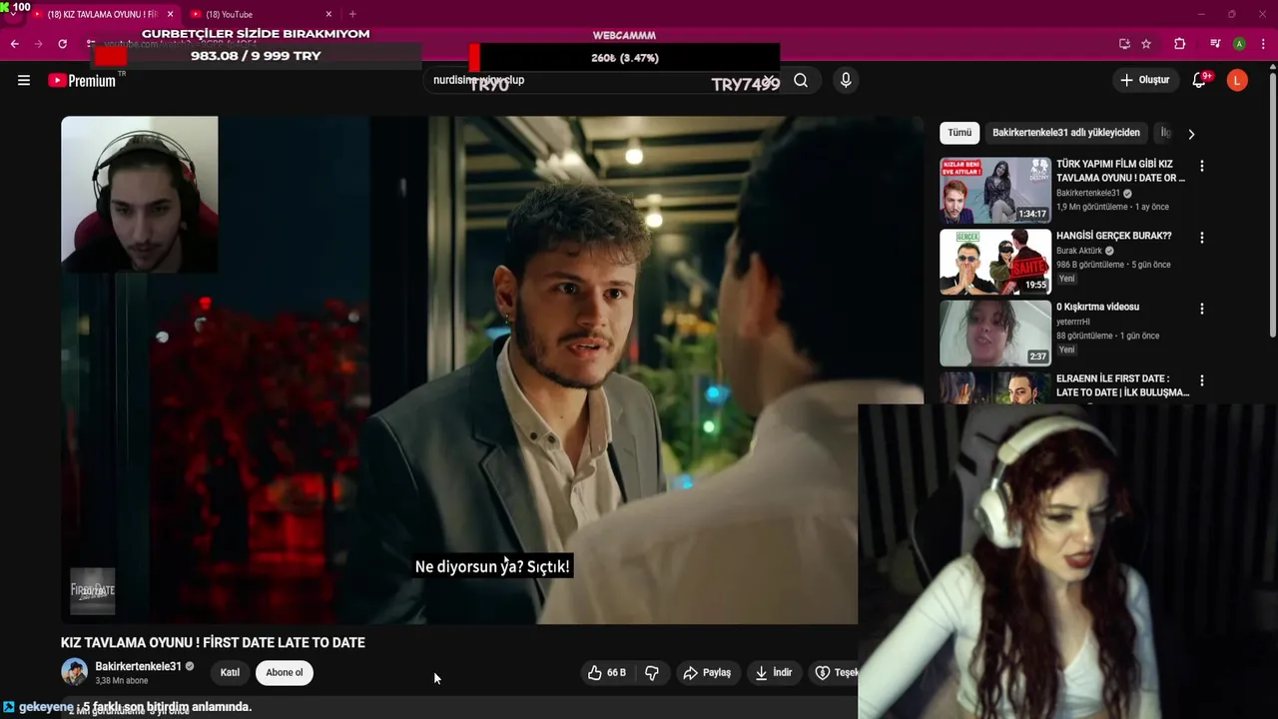Open the YouTube guide hamburger menu
1278x719 pixels.
click(x=24, y=81)
